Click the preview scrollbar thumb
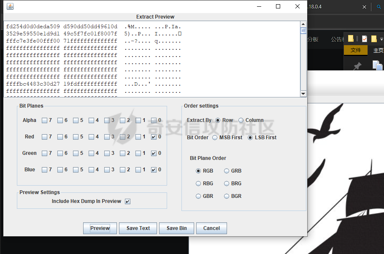 pos(303,31)
